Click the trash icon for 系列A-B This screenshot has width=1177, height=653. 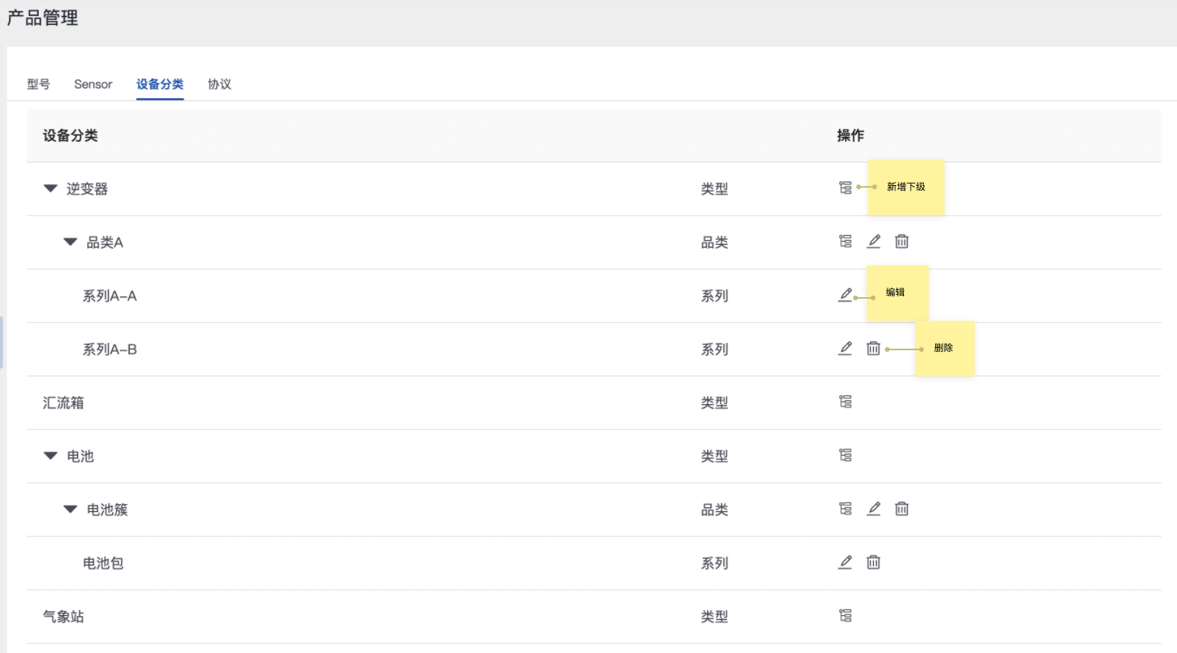[x=873, y=348]
